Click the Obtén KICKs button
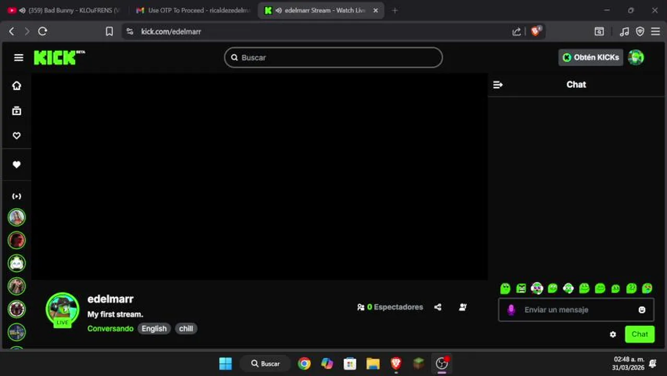Image resolution: width=667 pixels, height=376 pixels. coord(591,57)
